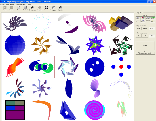This screenshot has height=121, width=156.
Task: Click the Vary! button
Action: tap(145, 46)
